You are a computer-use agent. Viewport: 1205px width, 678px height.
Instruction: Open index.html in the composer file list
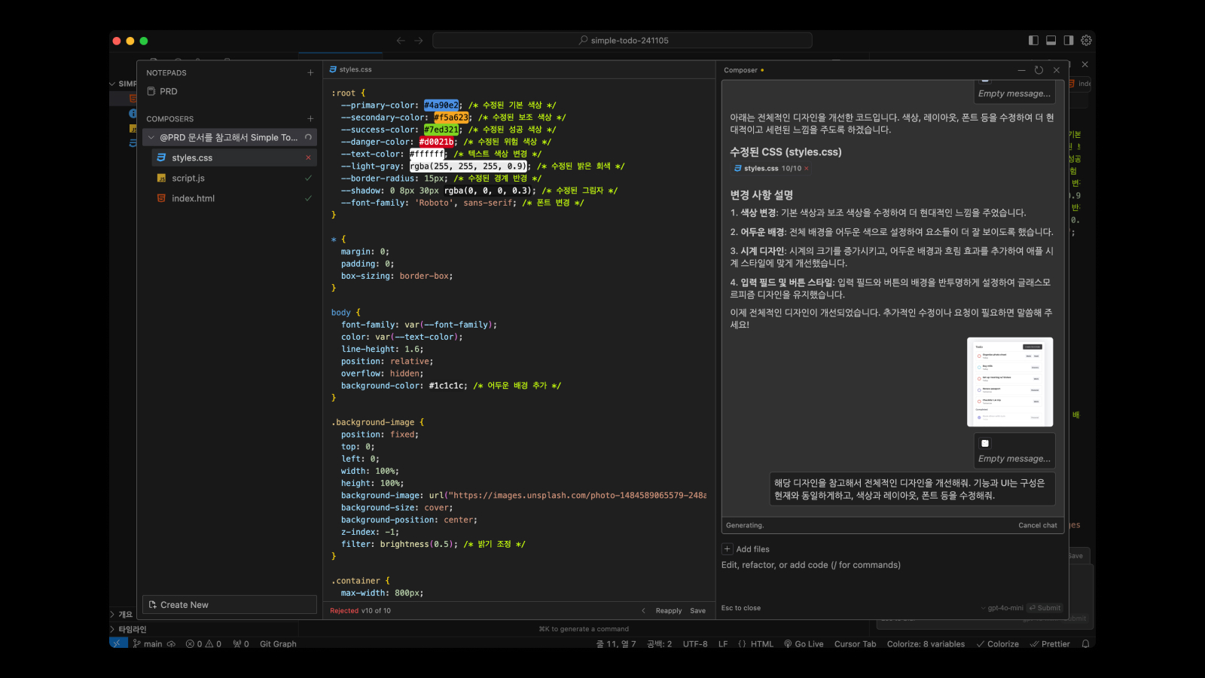[234, 198]
